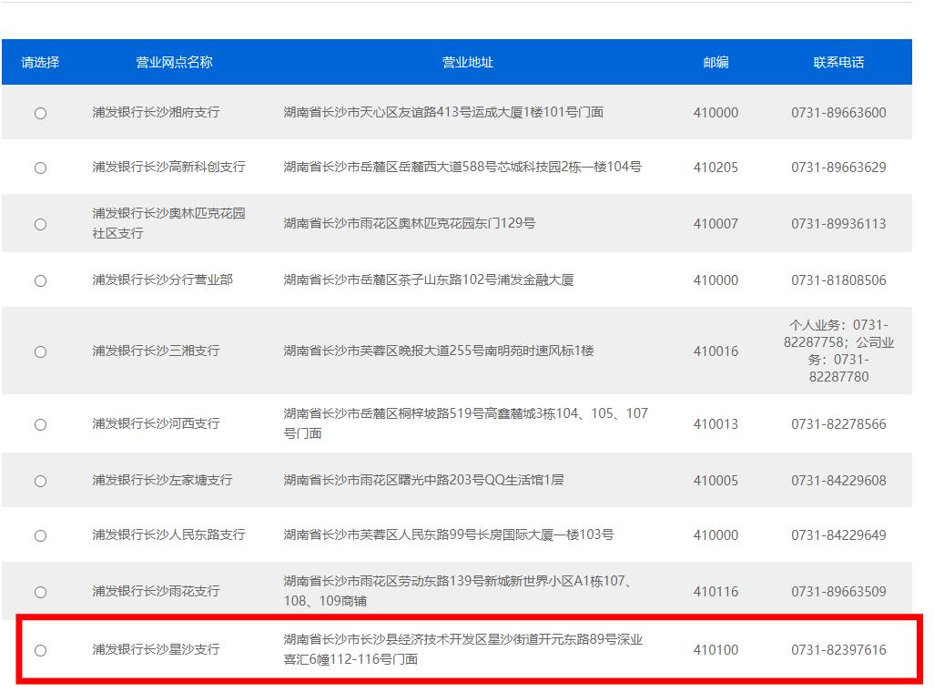This screenshot has height=692, width=934.
Task: Select radio for 浦发银行长沙奥林匹克花园社区支行
Action: (40, 224)
